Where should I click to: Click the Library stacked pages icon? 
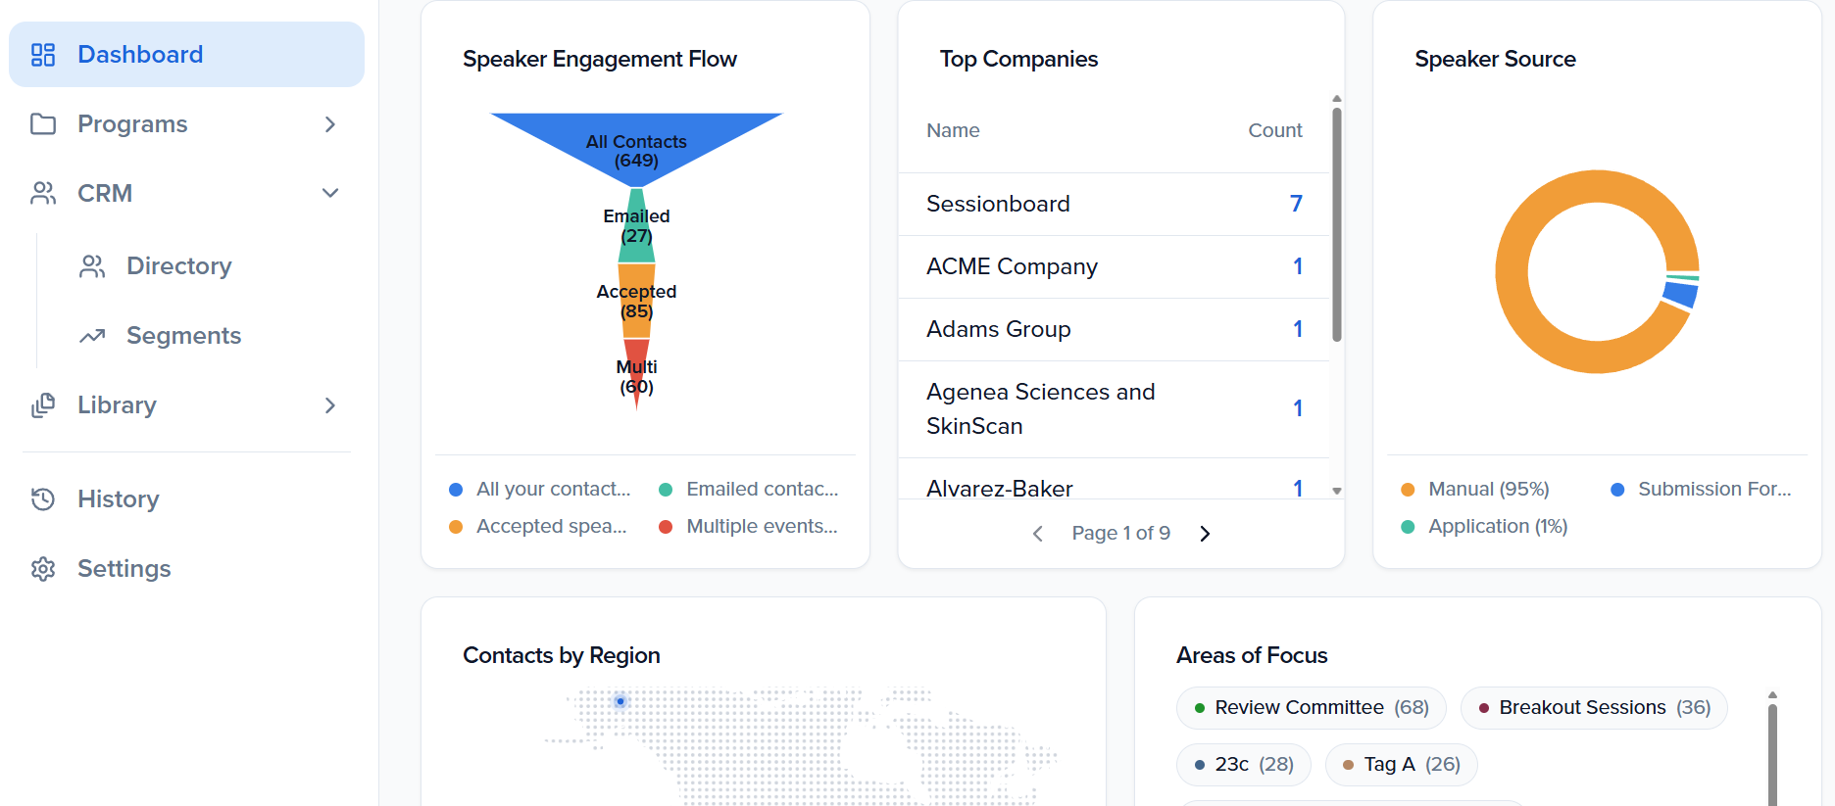click(43, 405)
